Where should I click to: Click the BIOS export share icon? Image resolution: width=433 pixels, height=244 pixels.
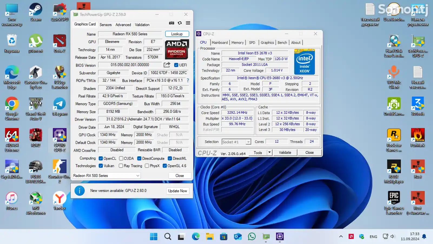coord(167,65)
